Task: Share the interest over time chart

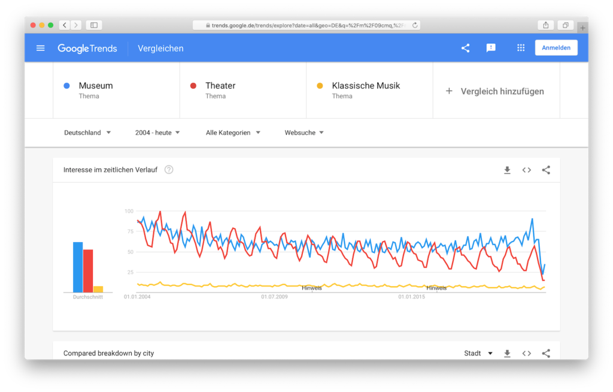Action: pos(546,170)
